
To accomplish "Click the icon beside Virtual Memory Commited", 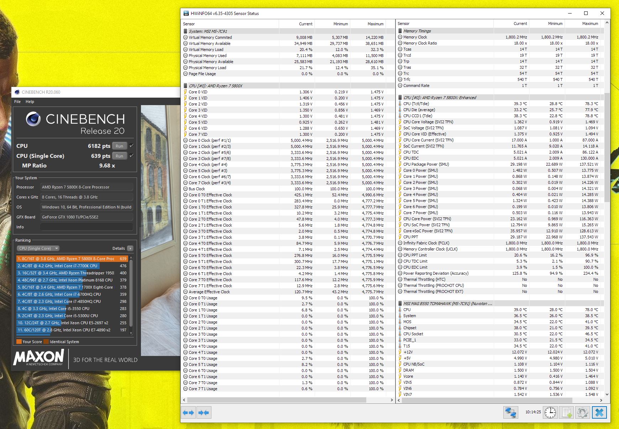I will click(x=185, y=37).
